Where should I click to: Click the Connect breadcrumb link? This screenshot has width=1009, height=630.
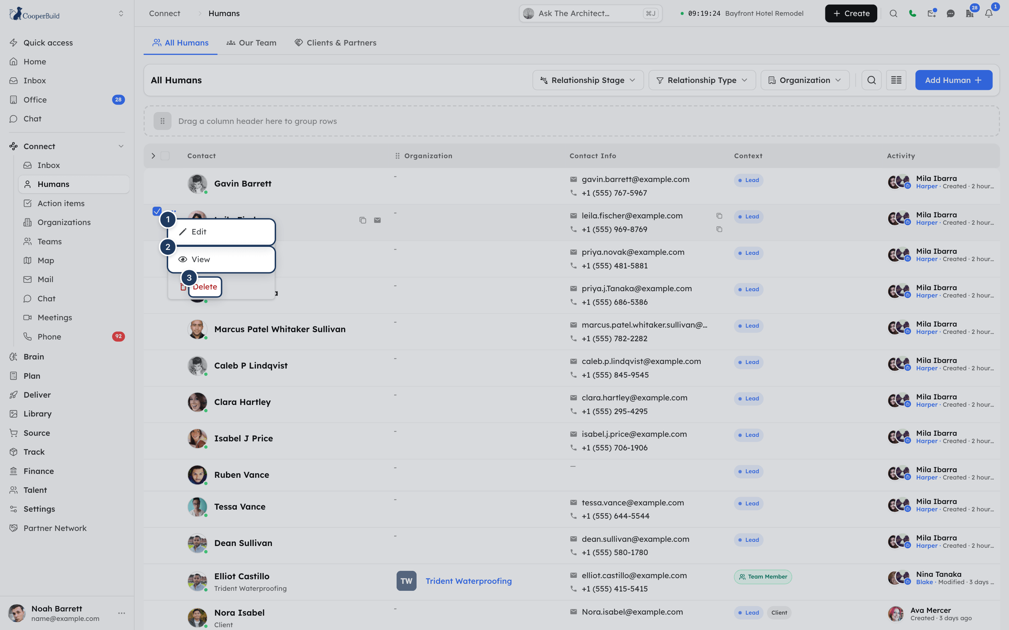click(x=165, y=13)
